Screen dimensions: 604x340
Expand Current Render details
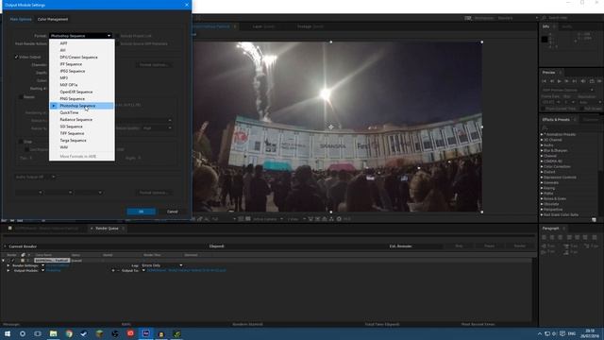[5, 246]
